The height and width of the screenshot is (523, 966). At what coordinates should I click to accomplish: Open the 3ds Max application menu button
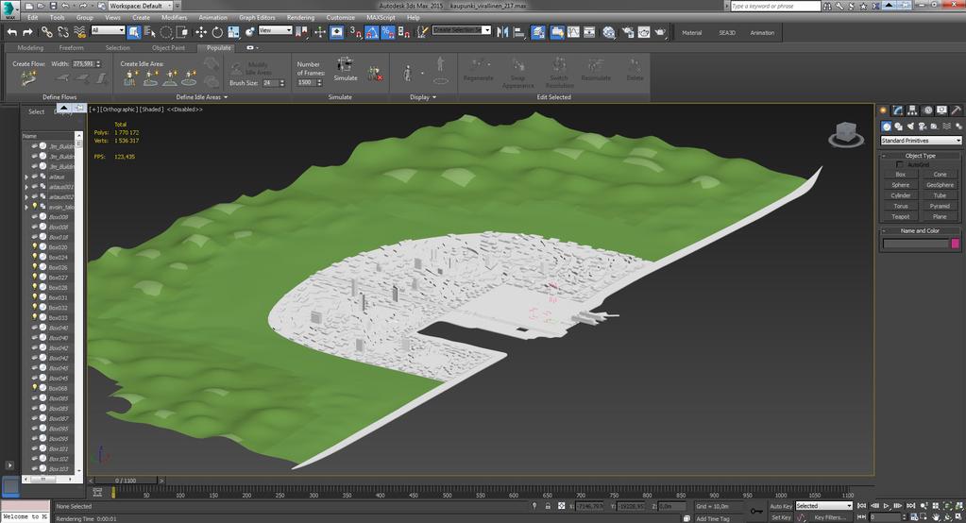pyautogui.click(x=9, y=9)
